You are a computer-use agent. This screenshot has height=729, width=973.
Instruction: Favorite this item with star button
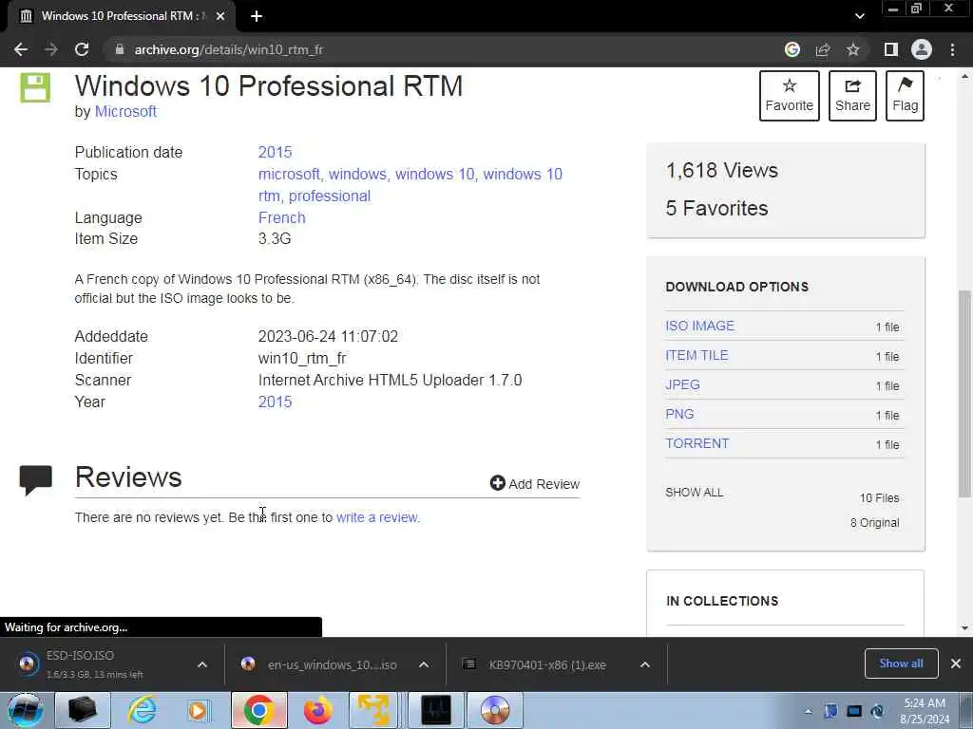point(790,96)
